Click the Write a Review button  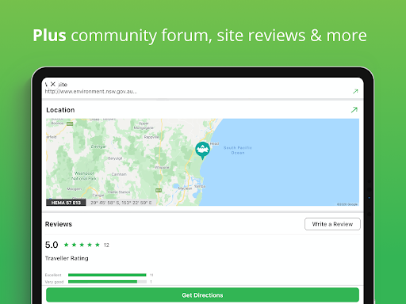click(332, 224)
